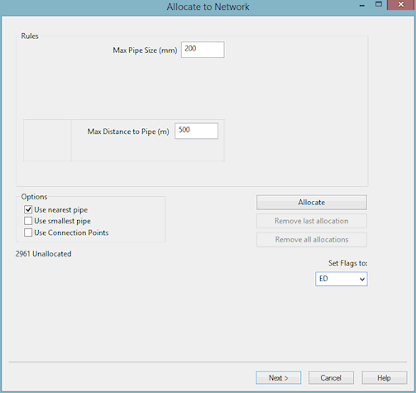Open Help for this dialog
The width and height of the screenshot is (416, 393).
point(384,377)
